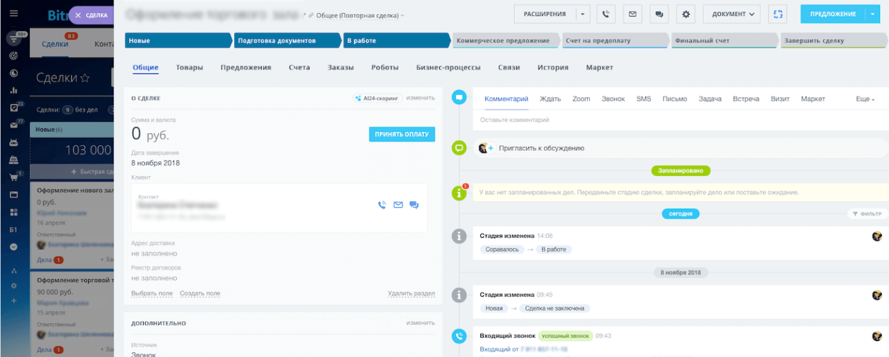889x357 pixels.
Task: Email the client using contact envelope icon
Action: point(398,204)
